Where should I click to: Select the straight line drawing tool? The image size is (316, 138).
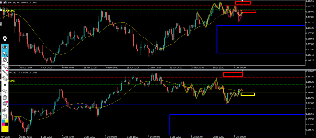[x=5, y=73]
